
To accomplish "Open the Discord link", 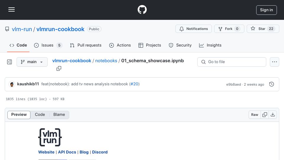I will [100, 152].
